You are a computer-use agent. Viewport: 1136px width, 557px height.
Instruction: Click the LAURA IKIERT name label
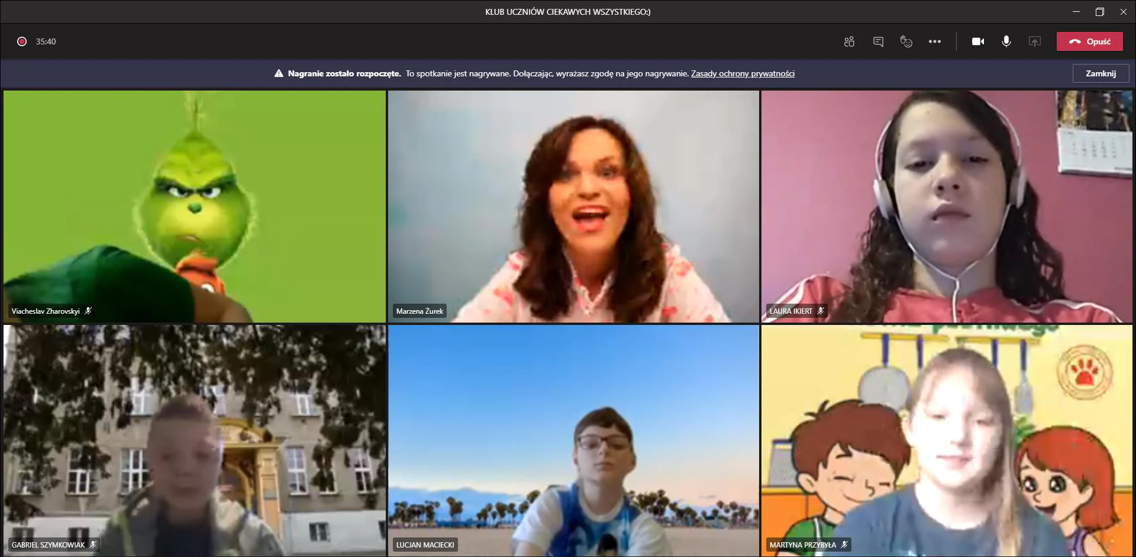[x=790, y=311]
